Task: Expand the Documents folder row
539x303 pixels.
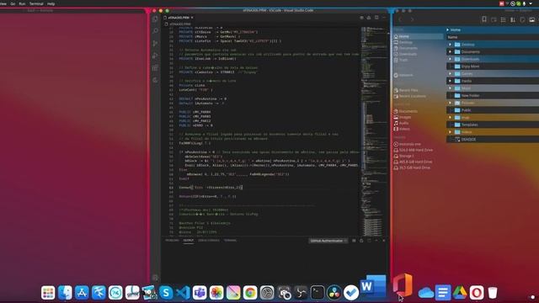Action: pos(450,52)
